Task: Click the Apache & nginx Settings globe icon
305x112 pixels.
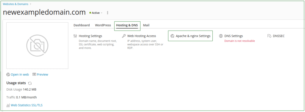Action: (172, 36)
